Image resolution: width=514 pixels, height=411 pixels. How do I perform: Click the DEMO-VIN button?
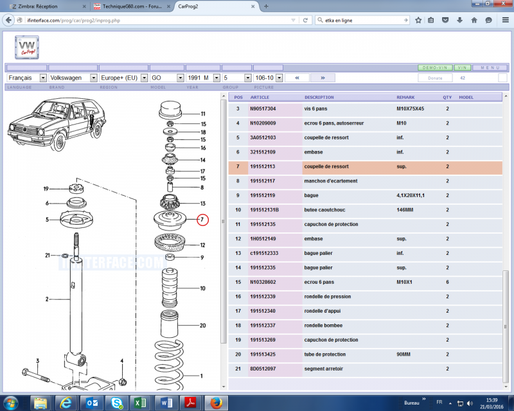coord(435,67)
